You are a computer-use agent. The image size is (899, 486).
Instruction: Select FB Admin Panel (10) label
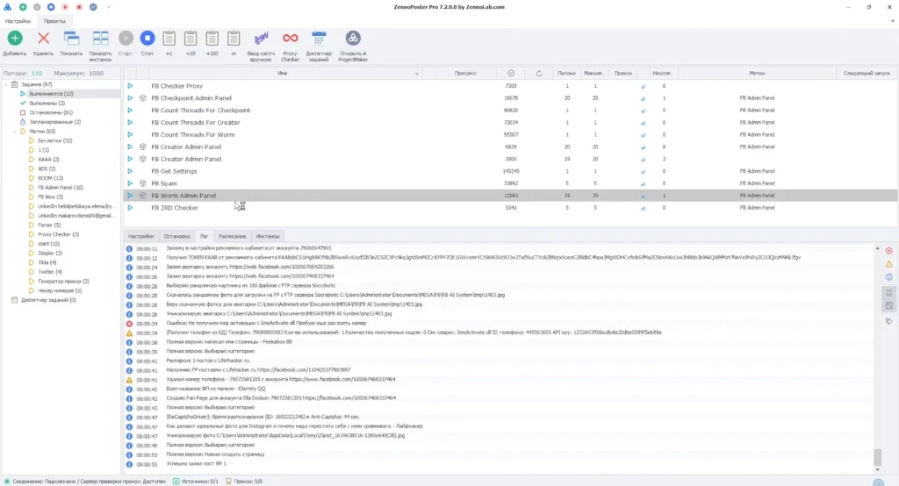61,188
